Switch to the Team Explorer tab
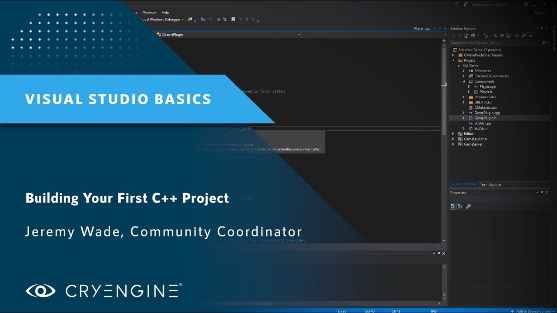Screen dimensions: 557x313 click(x=491, y=184)
